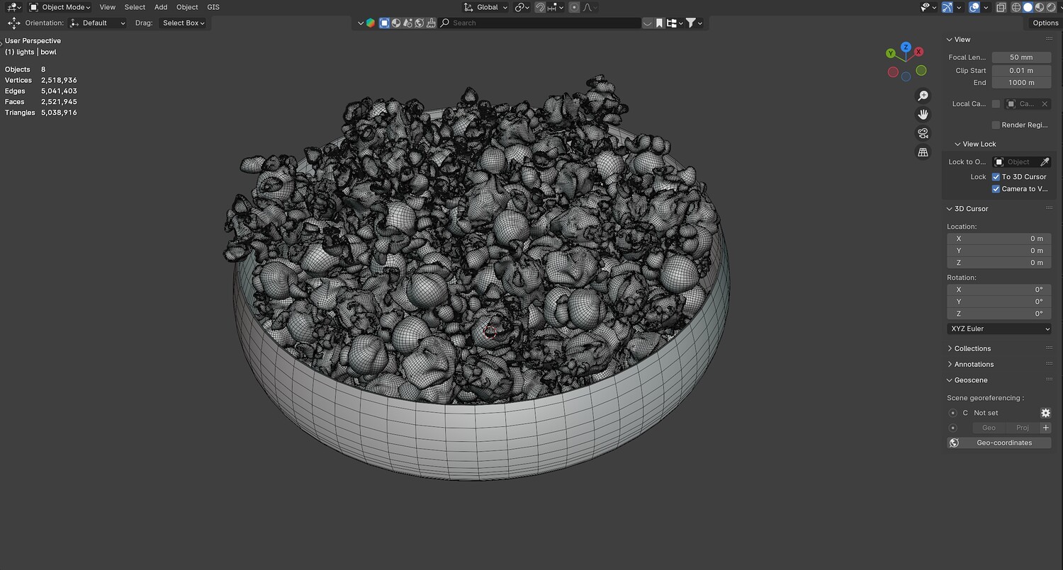Enable the Render Region checkbox
1063x570 pixels.
pyautogui.click(x=996, y=125)
